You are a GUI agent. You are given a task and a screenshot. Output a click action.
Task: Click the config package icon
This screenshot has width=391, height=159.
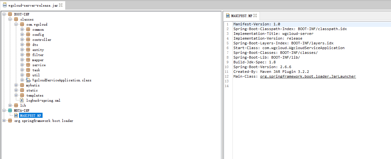pyautogui.click(x=28, y=35)
